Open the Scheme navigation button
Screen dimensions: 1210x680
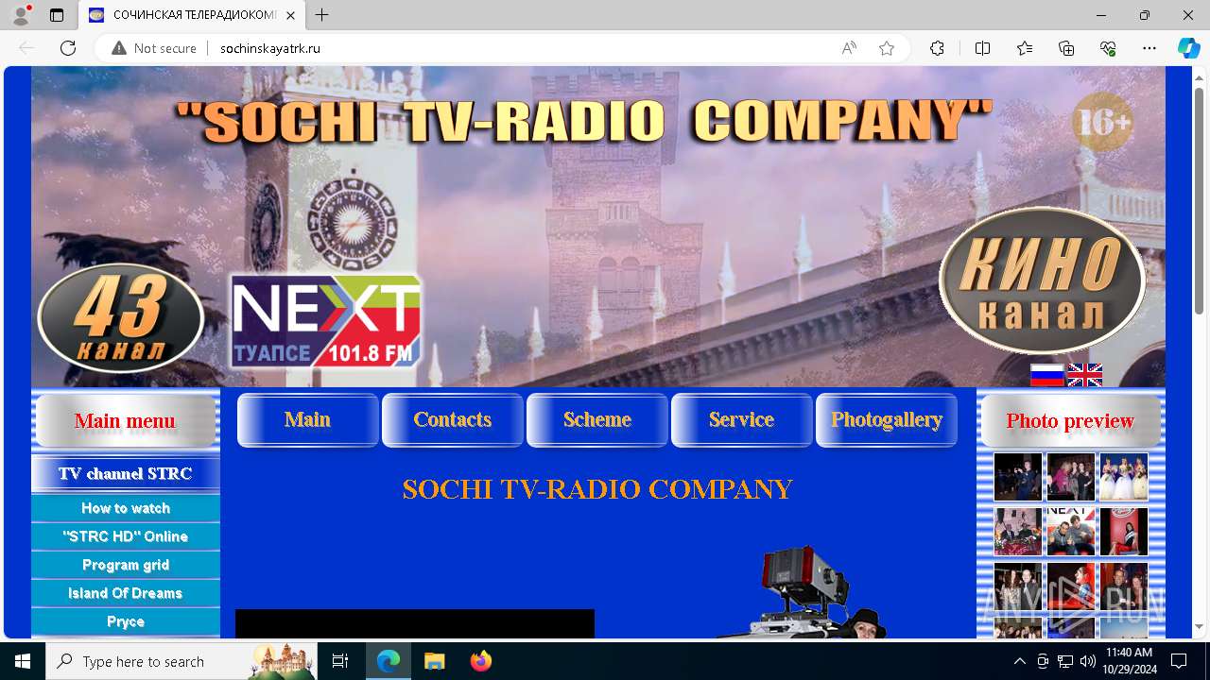[597, 419]
